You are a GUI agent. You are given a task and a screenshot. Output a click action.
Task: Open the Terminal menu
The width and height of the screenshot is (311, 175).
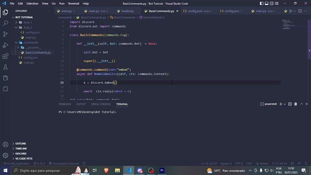tap(73, 3)
